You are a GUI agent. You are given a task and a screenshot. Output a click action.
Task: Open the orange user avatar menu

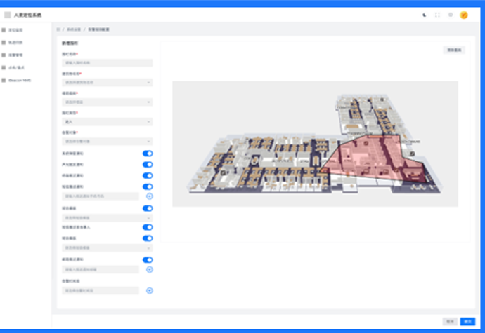[464, 14]
